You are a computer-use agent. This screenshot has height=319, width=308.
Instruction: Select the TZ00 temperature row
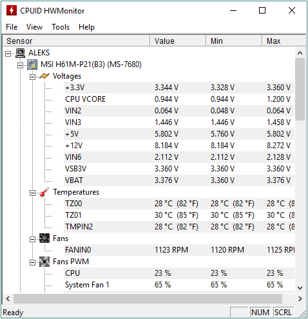(179, 204)
